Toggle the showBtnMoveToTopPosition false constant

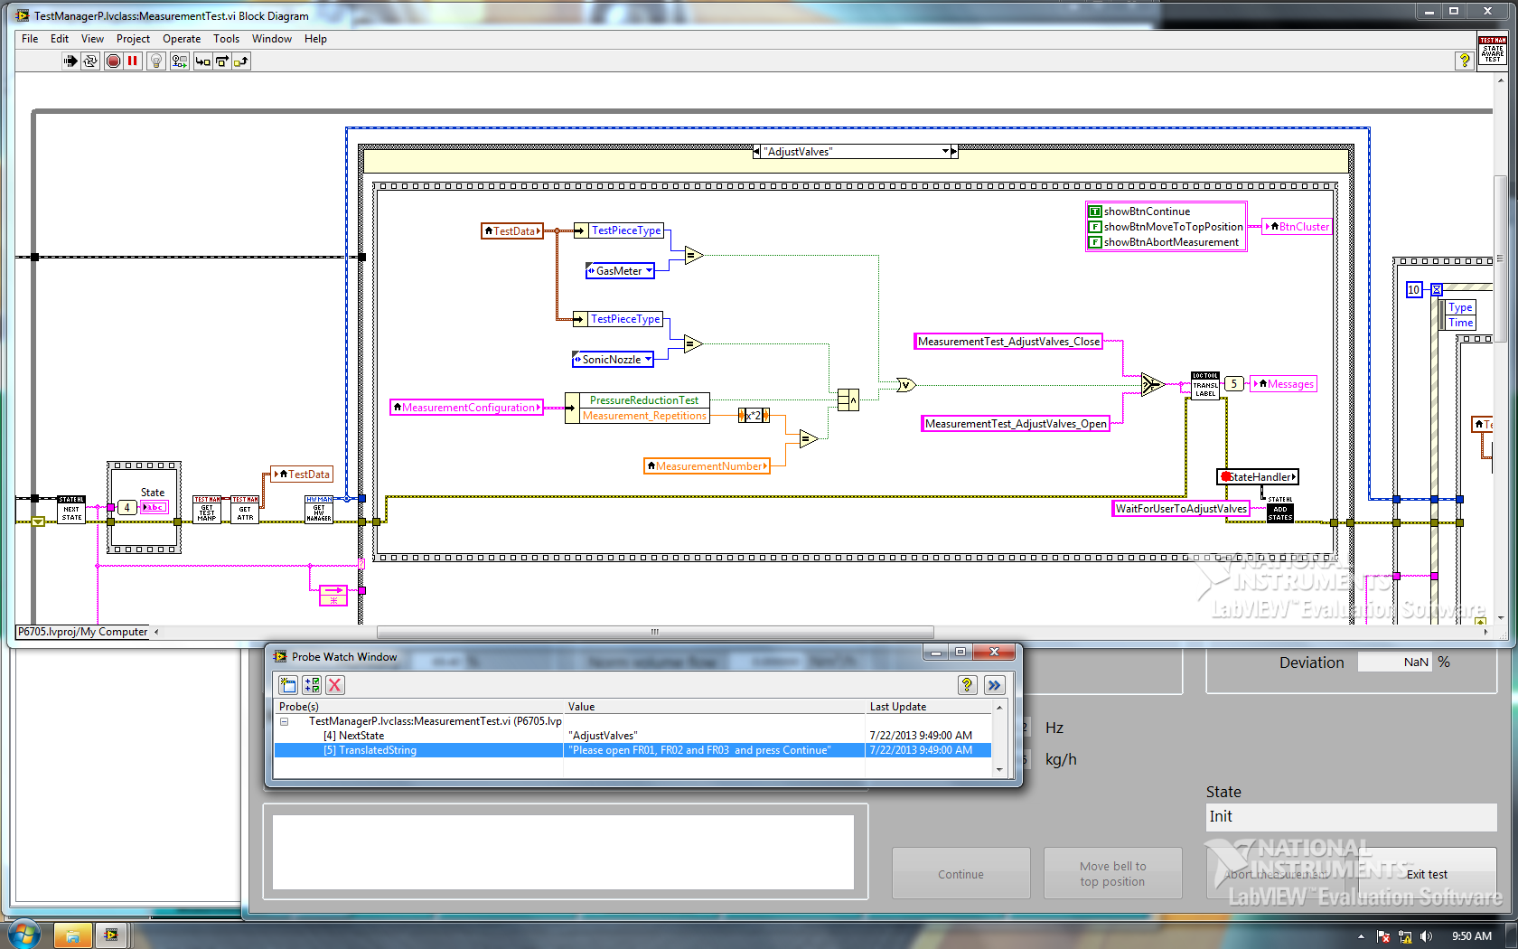(x=1094, y=227)
